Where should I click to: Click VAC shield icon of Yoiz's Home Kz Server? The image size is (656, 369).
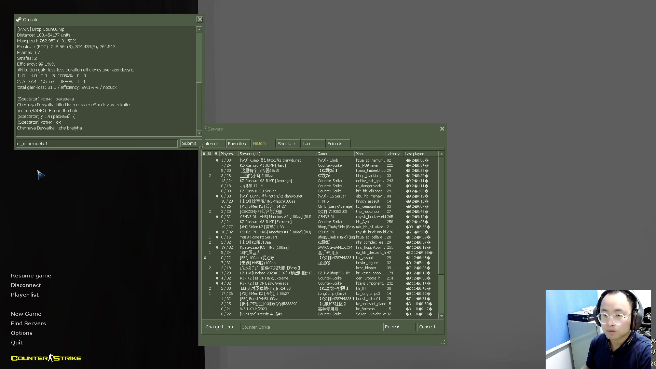tap(217, 237)
